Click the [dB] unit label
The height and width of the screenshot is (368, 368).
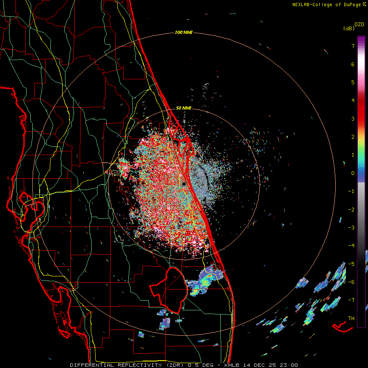click(x=349, y=28)
